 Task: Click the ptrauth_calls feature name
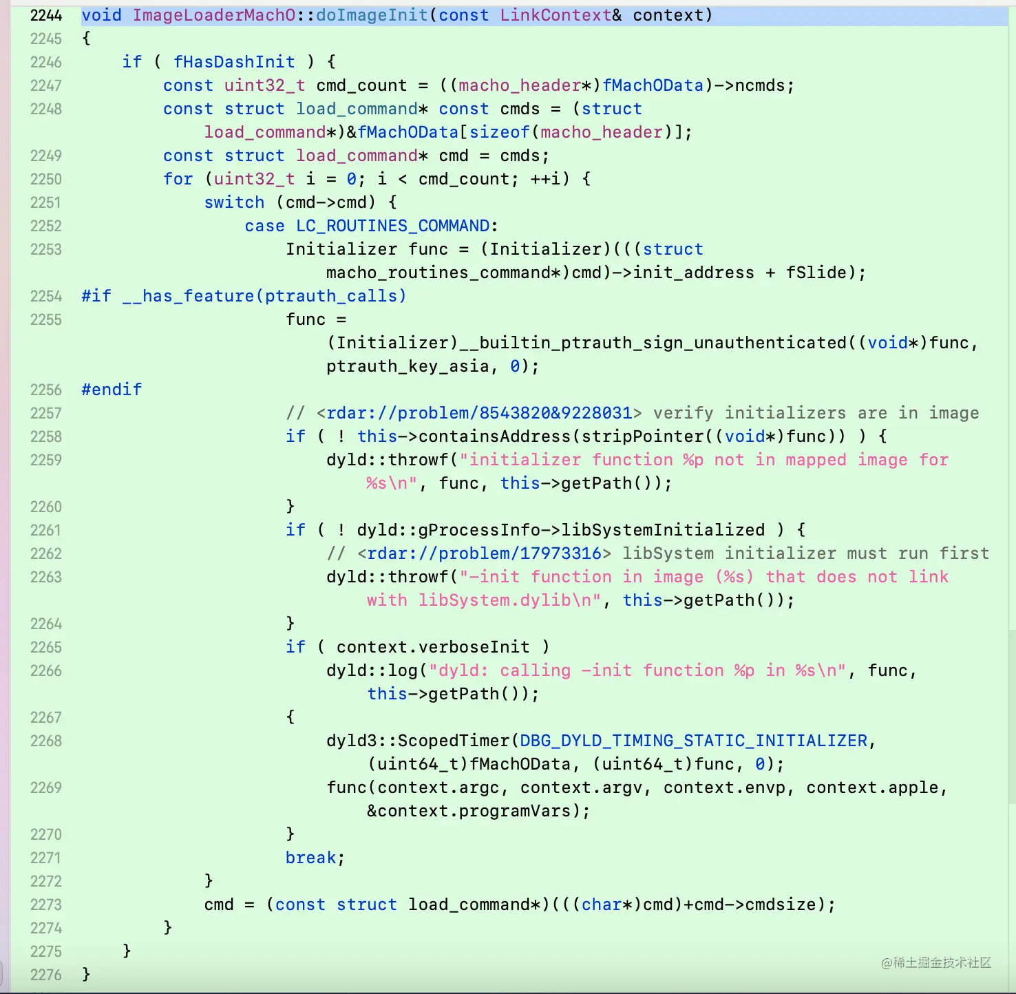click(331, 296)
